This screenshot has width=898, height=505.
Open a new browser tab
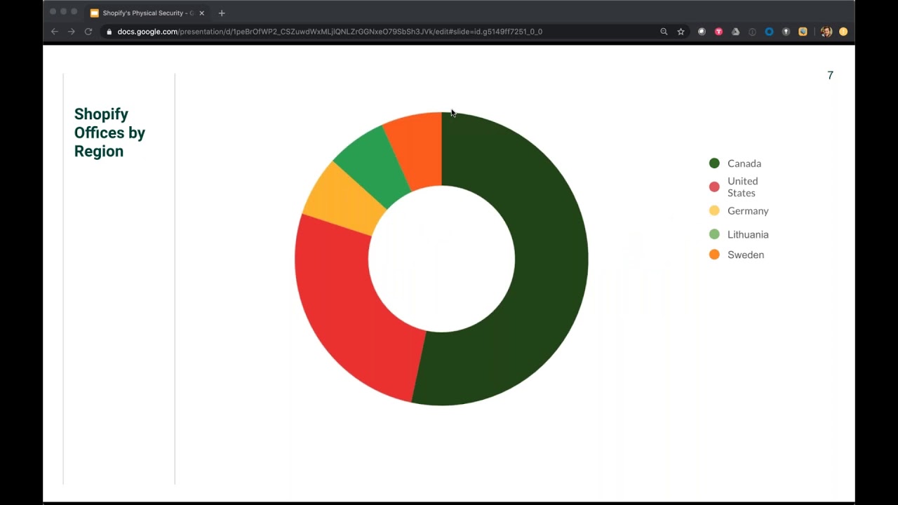click(222, 13)
